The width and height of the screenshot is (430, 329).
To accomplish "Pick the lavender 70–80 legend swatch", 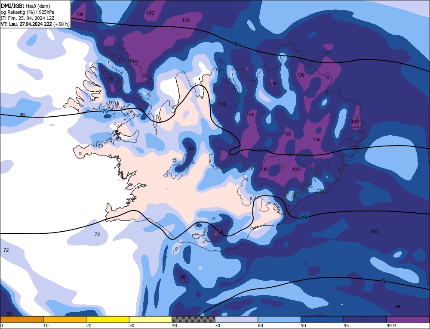I will click(x=236, y=319).
